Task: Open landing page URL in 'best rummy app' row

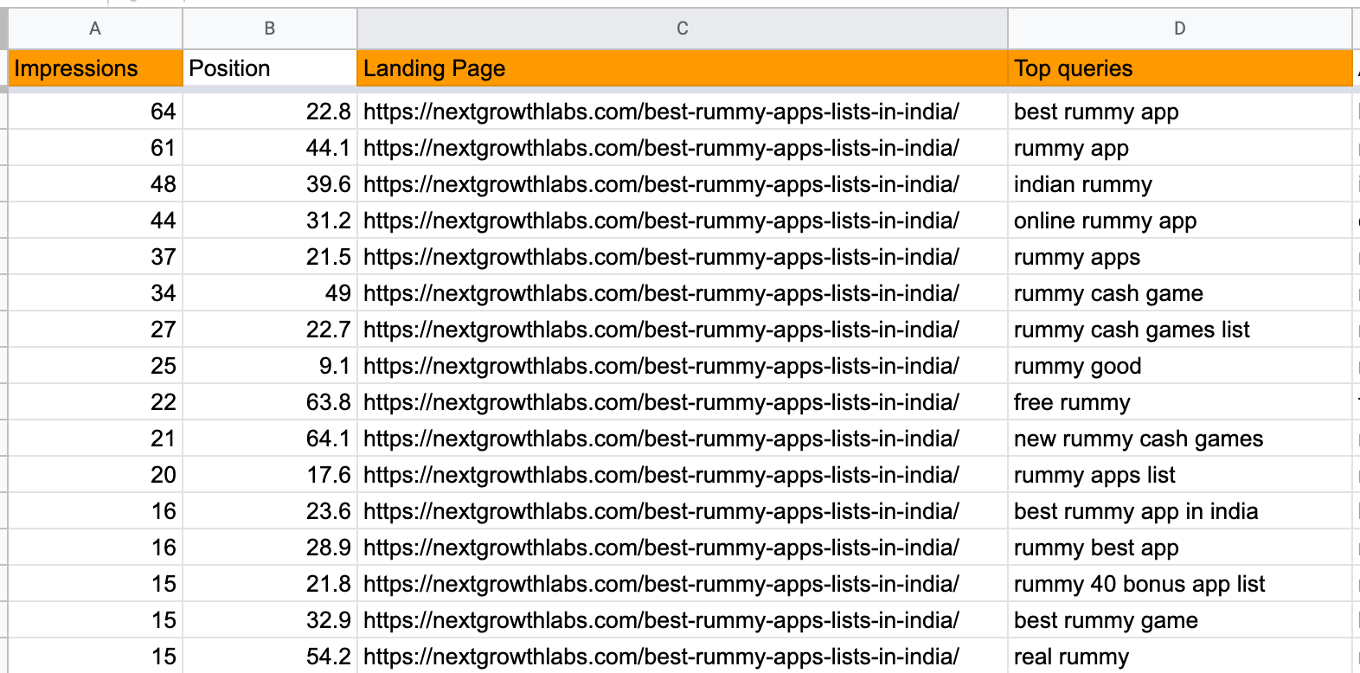Action: point(661,112)
